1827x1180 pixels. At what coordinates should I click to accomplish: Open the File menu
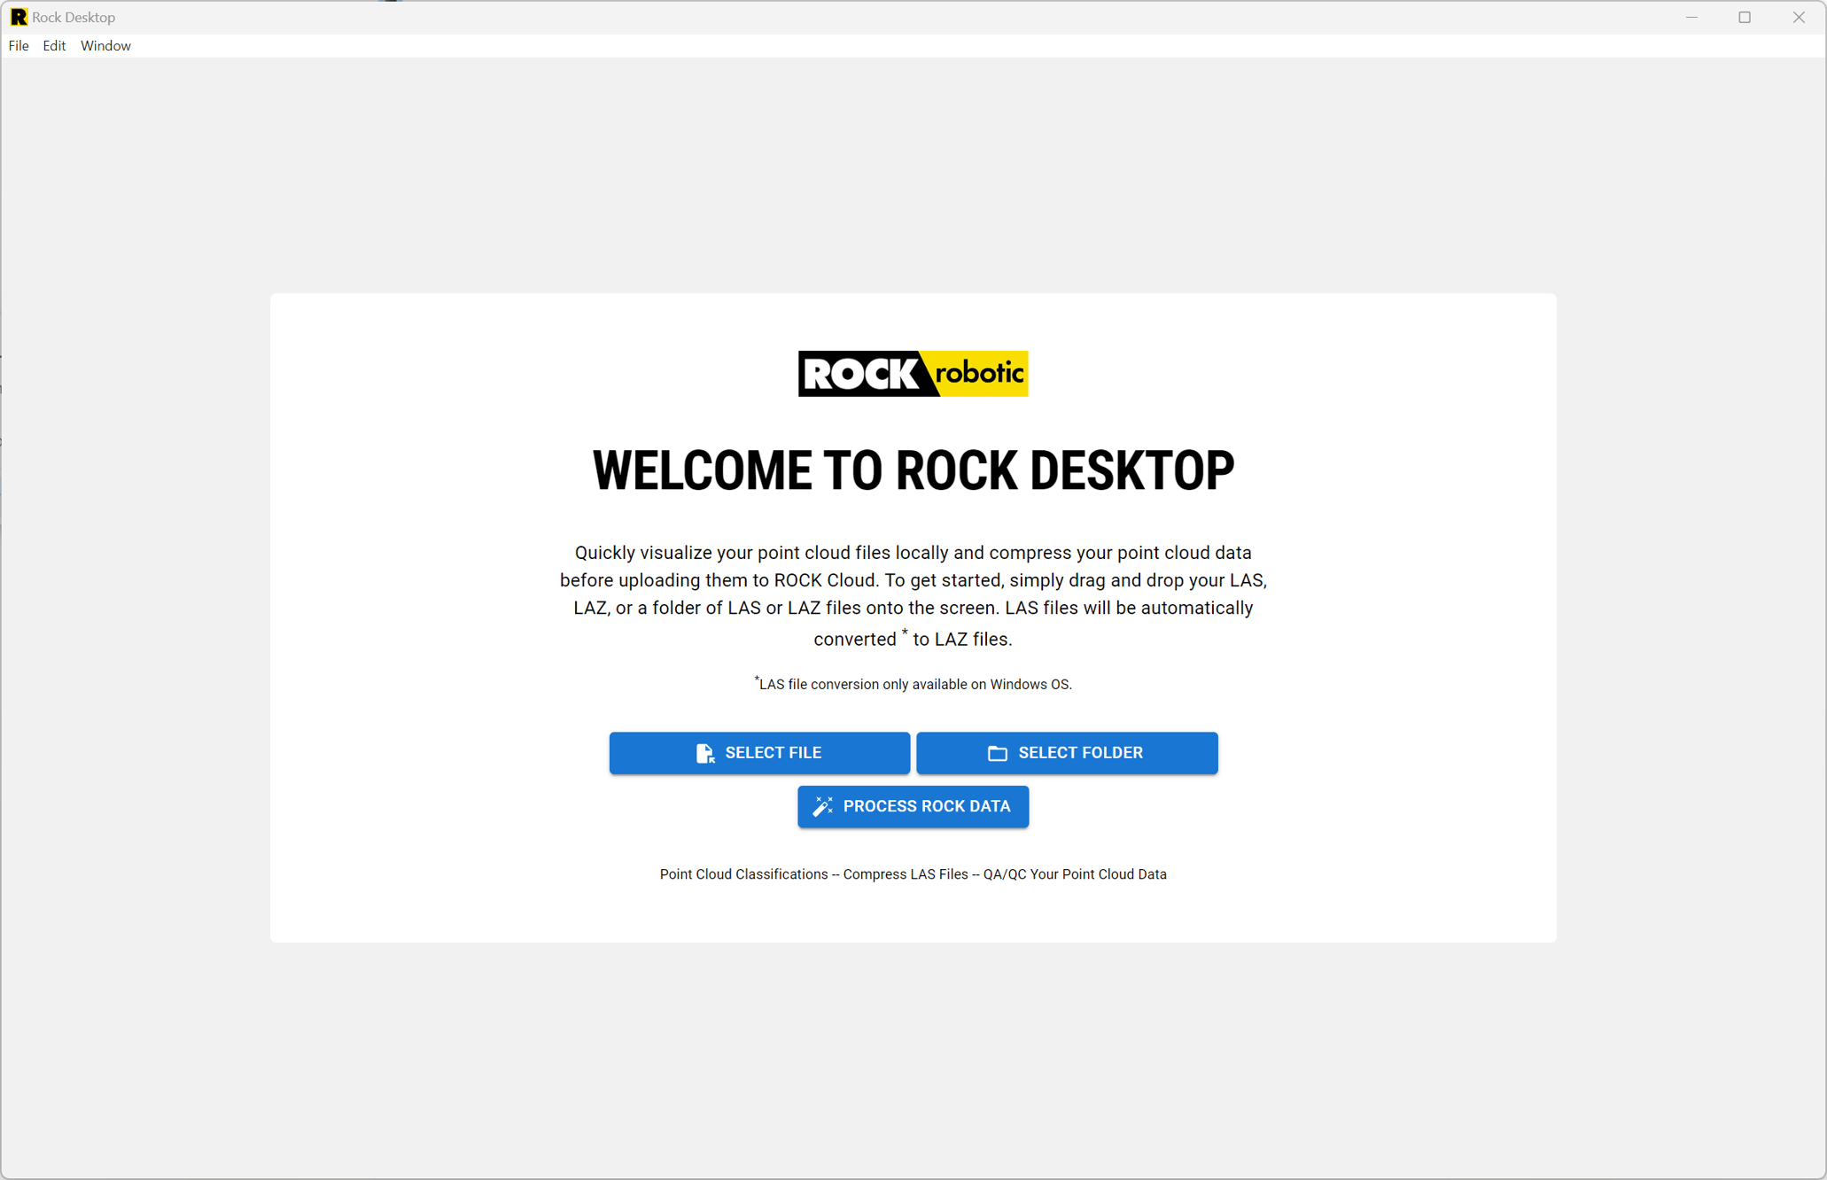19,46
